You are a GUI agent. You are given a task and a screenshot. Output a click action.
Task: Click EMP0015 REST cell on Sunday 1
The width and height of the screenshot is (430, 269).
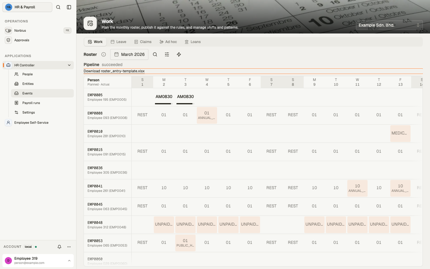[x=142, y=152]
